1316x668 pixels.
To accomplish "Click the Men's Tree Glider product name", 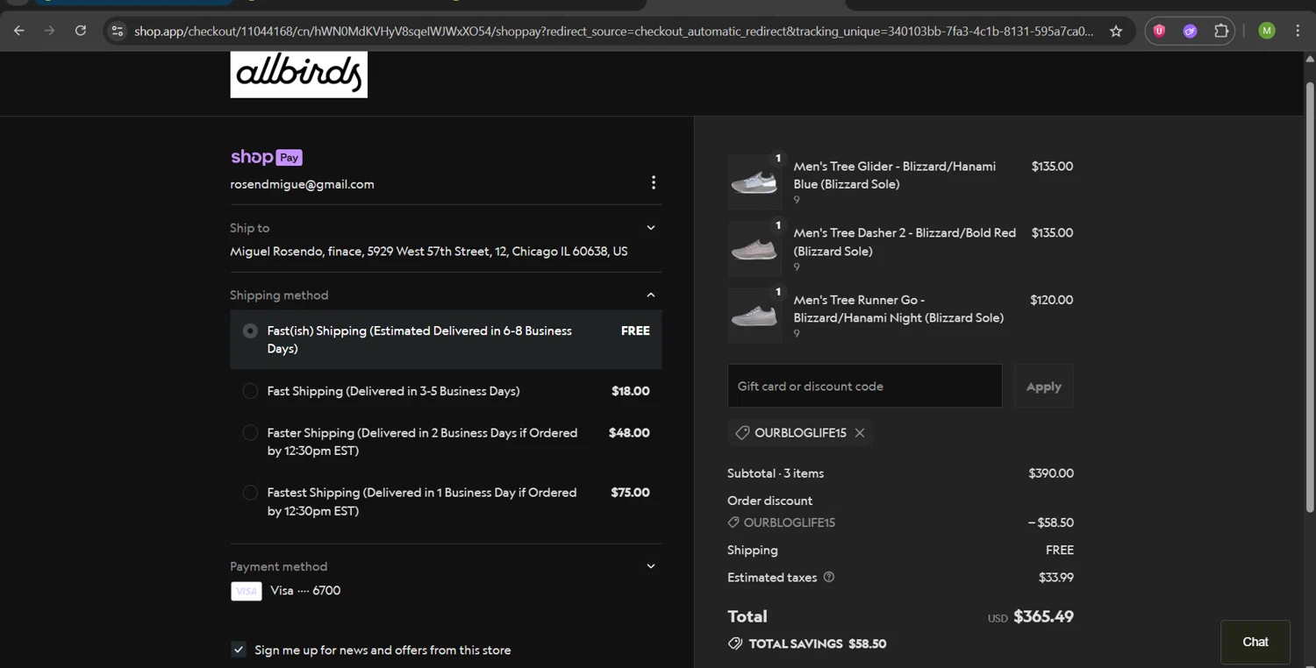I will [895, 175].
